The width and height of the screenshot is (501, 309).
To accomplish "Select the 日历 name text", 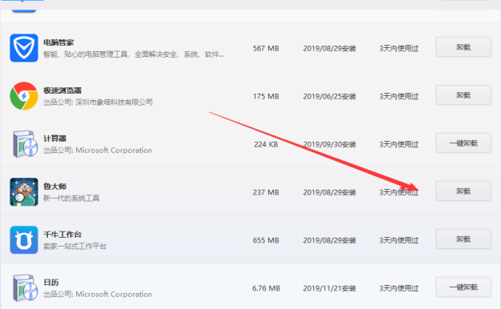I will [x=50, y=283].
